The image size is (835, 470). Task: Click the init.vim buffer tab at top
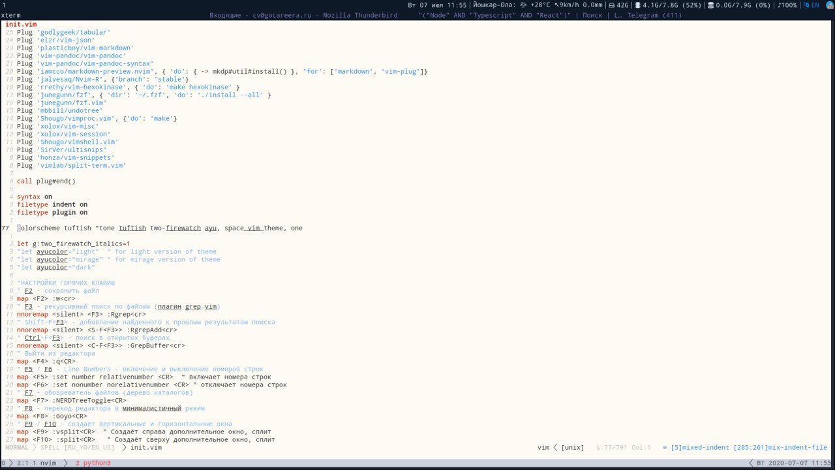[21, 24]
